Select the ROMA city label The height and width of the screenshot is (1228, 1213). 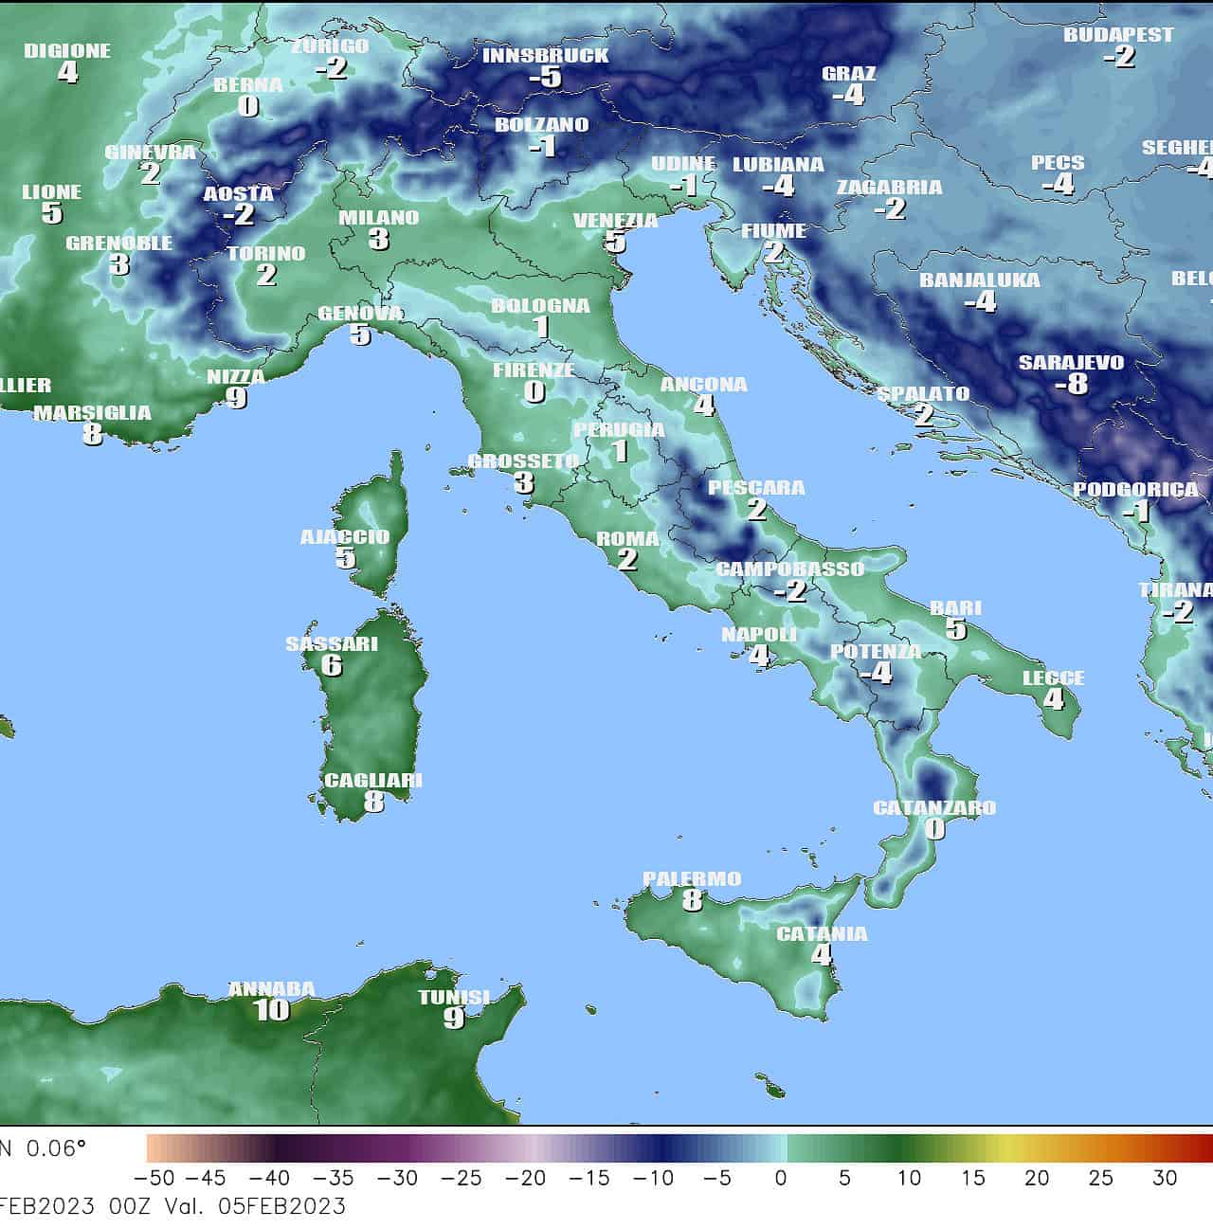[x=627, y=538]
